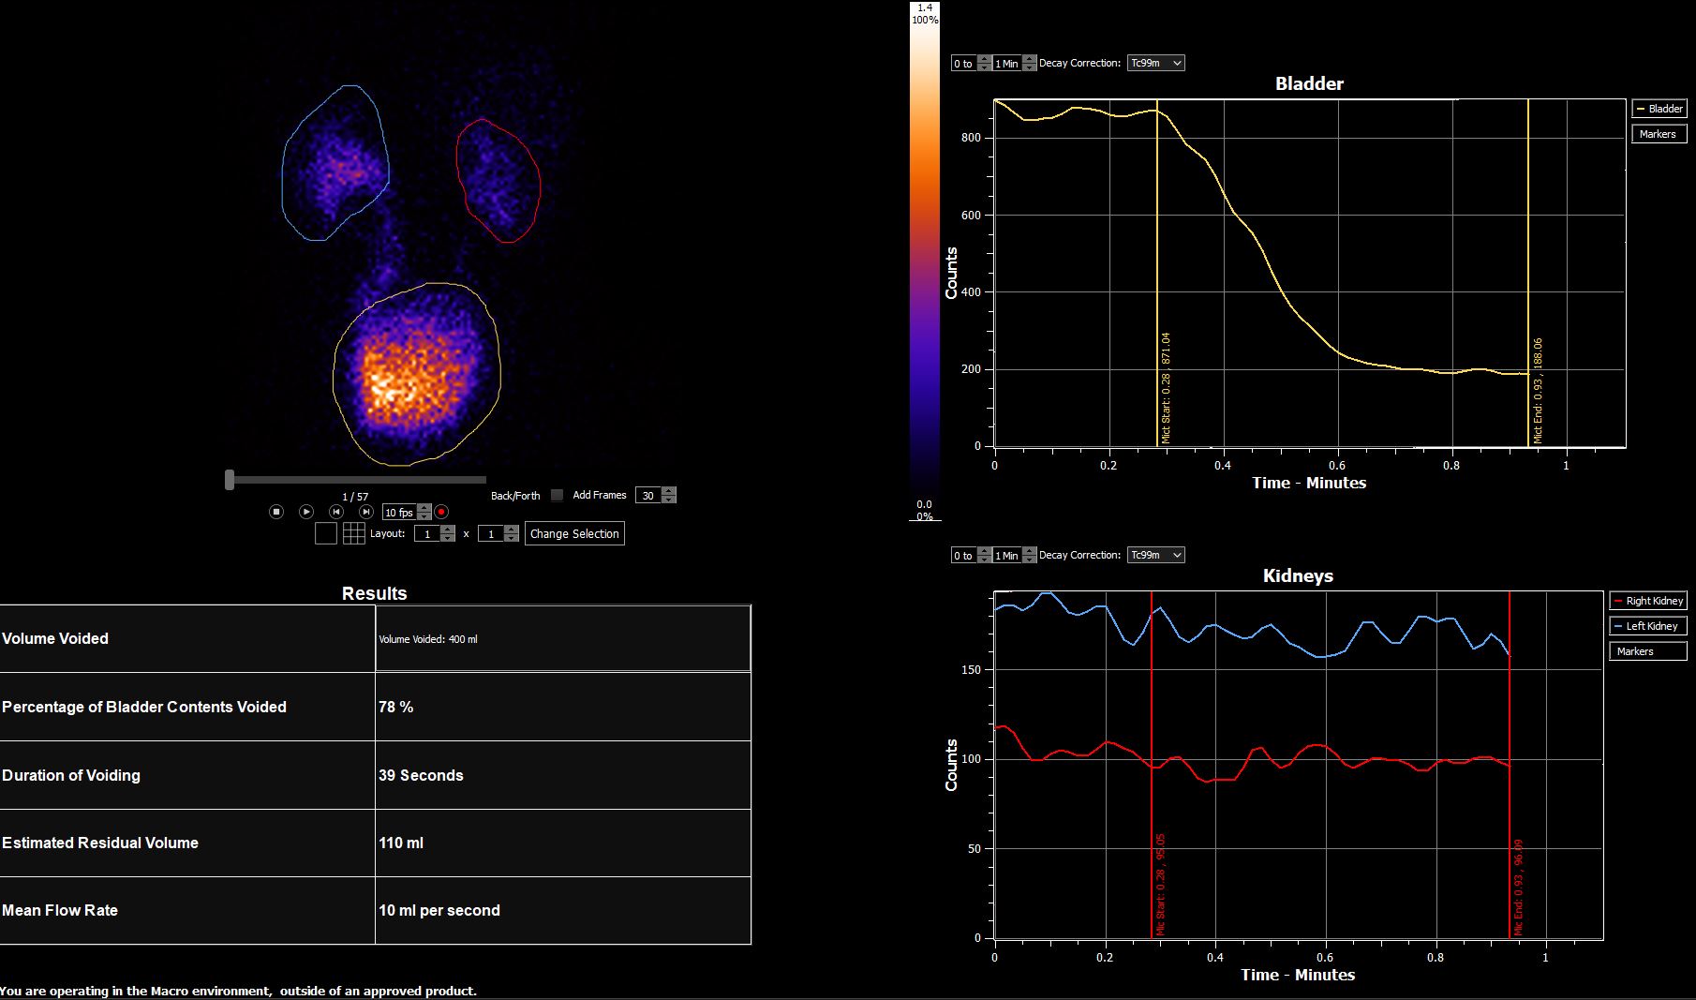The image size is (1696, 1000).
Task: Click the frame position slider handle
Action: 230,480
